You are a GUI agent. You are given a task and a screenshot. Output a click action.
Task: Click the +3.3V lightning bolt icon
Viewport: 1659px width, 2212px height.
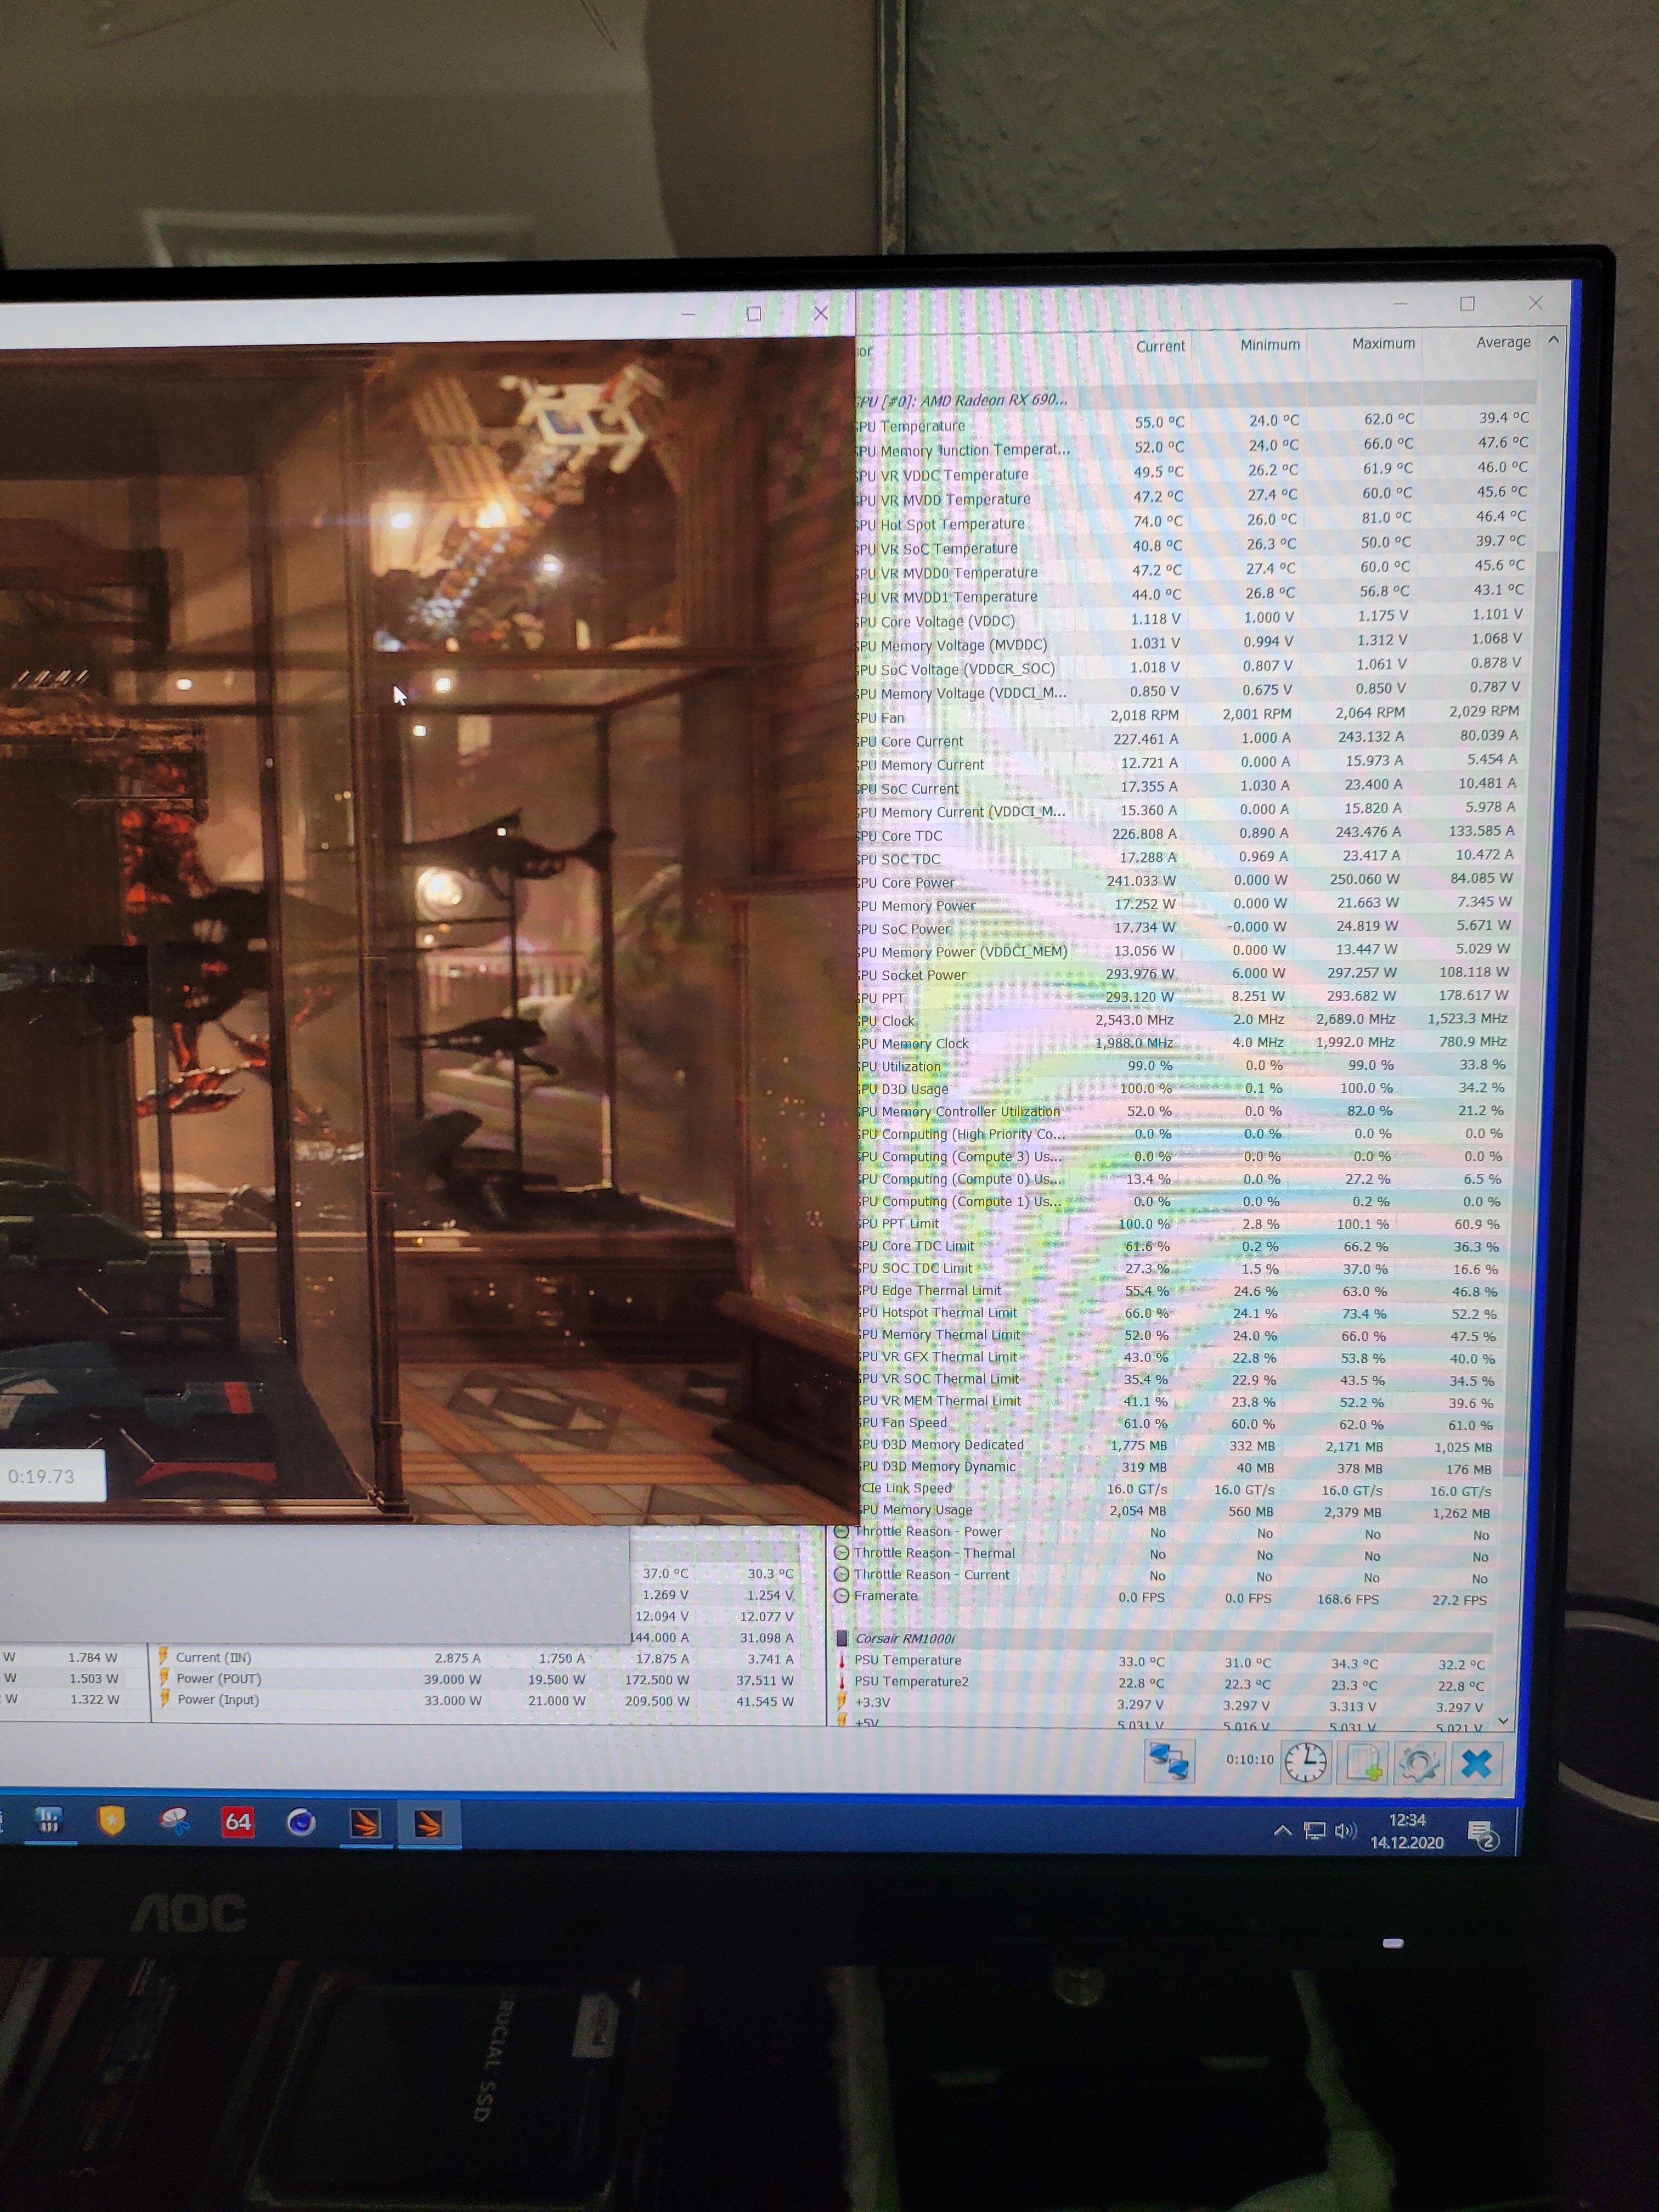(x=842, y=1702)
